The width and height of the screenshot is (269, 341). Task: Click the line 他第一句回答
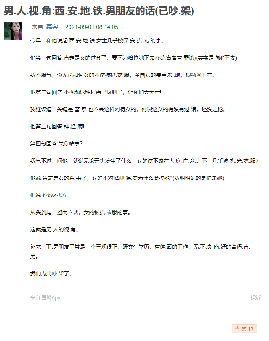tap(134, 58)
